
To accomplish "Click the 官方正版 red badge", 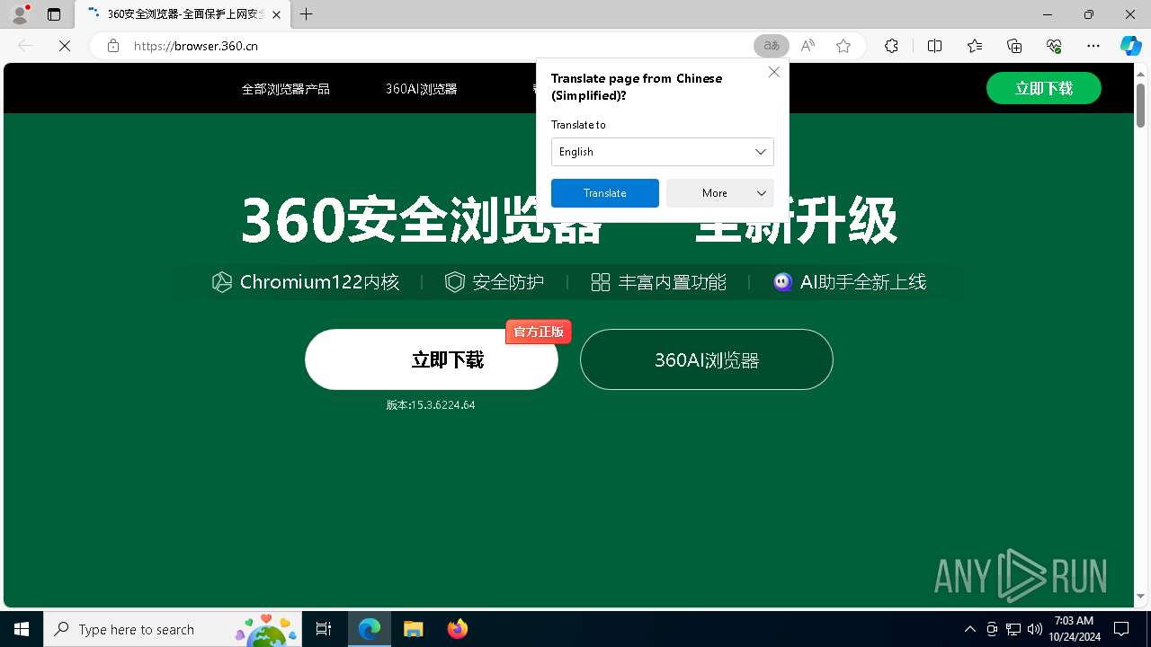I will pyautogui.click(x=539, y=332).
